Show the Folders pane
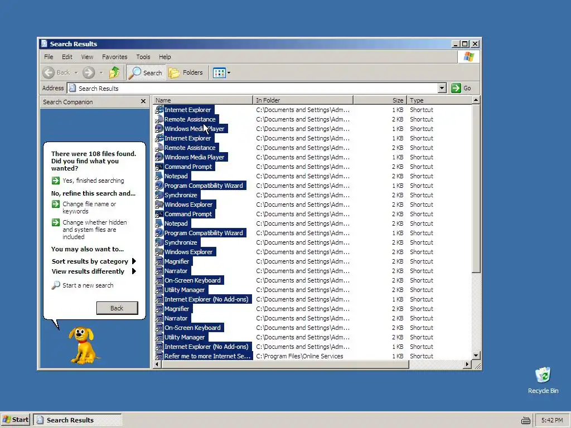Viewport: 571px width, 428px height. pos(186,72)
